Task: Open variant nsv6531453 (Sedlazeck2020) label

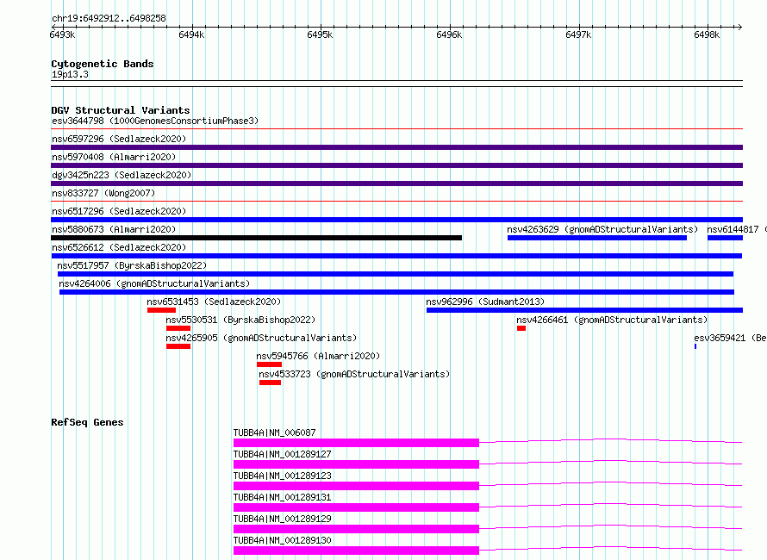Action: [214, 302]
